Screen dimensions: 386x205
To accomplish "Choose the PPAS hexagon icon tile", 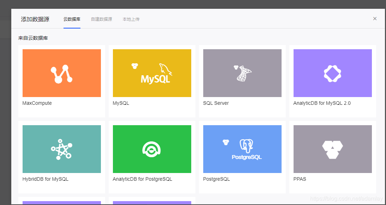I will pos(333,149).
